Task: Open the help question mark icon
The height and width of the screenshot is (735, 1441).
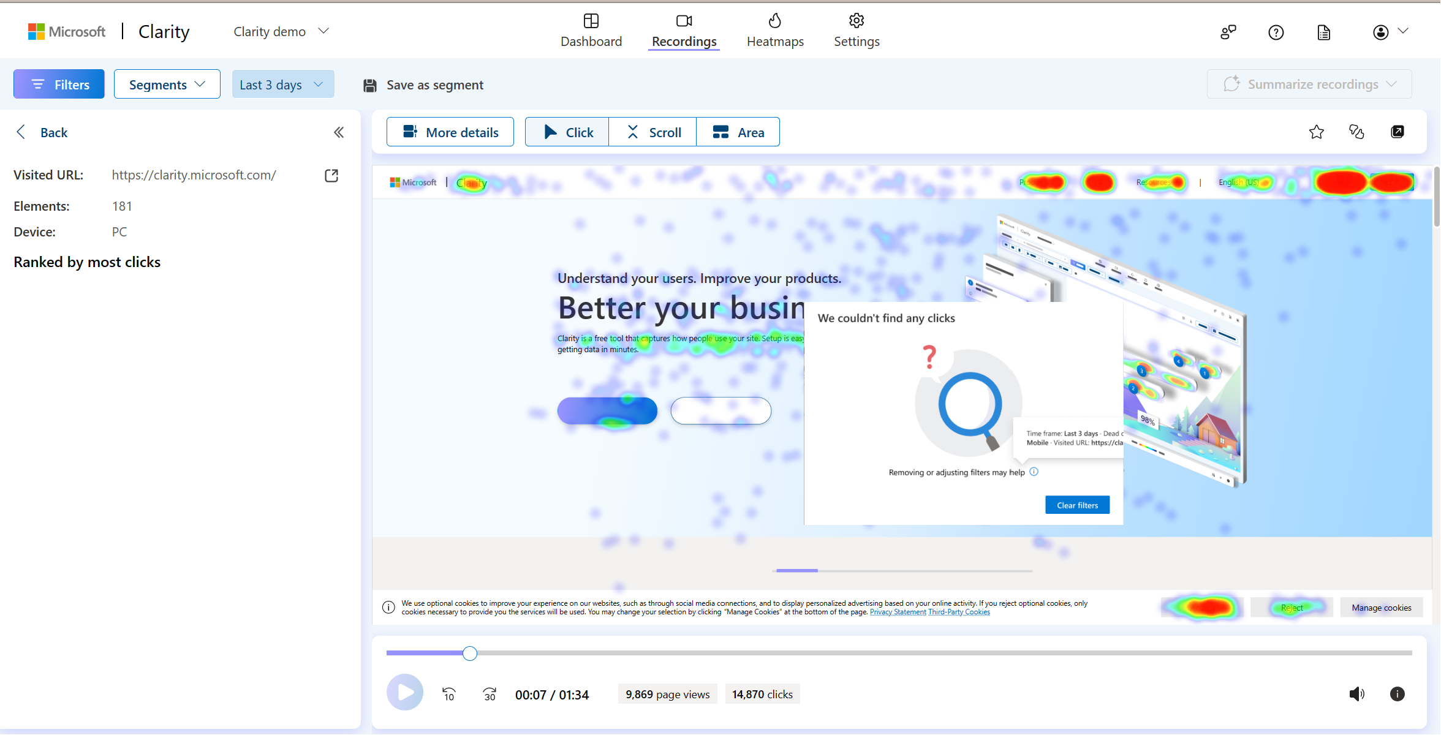Action: click(x=1276, y=32)
